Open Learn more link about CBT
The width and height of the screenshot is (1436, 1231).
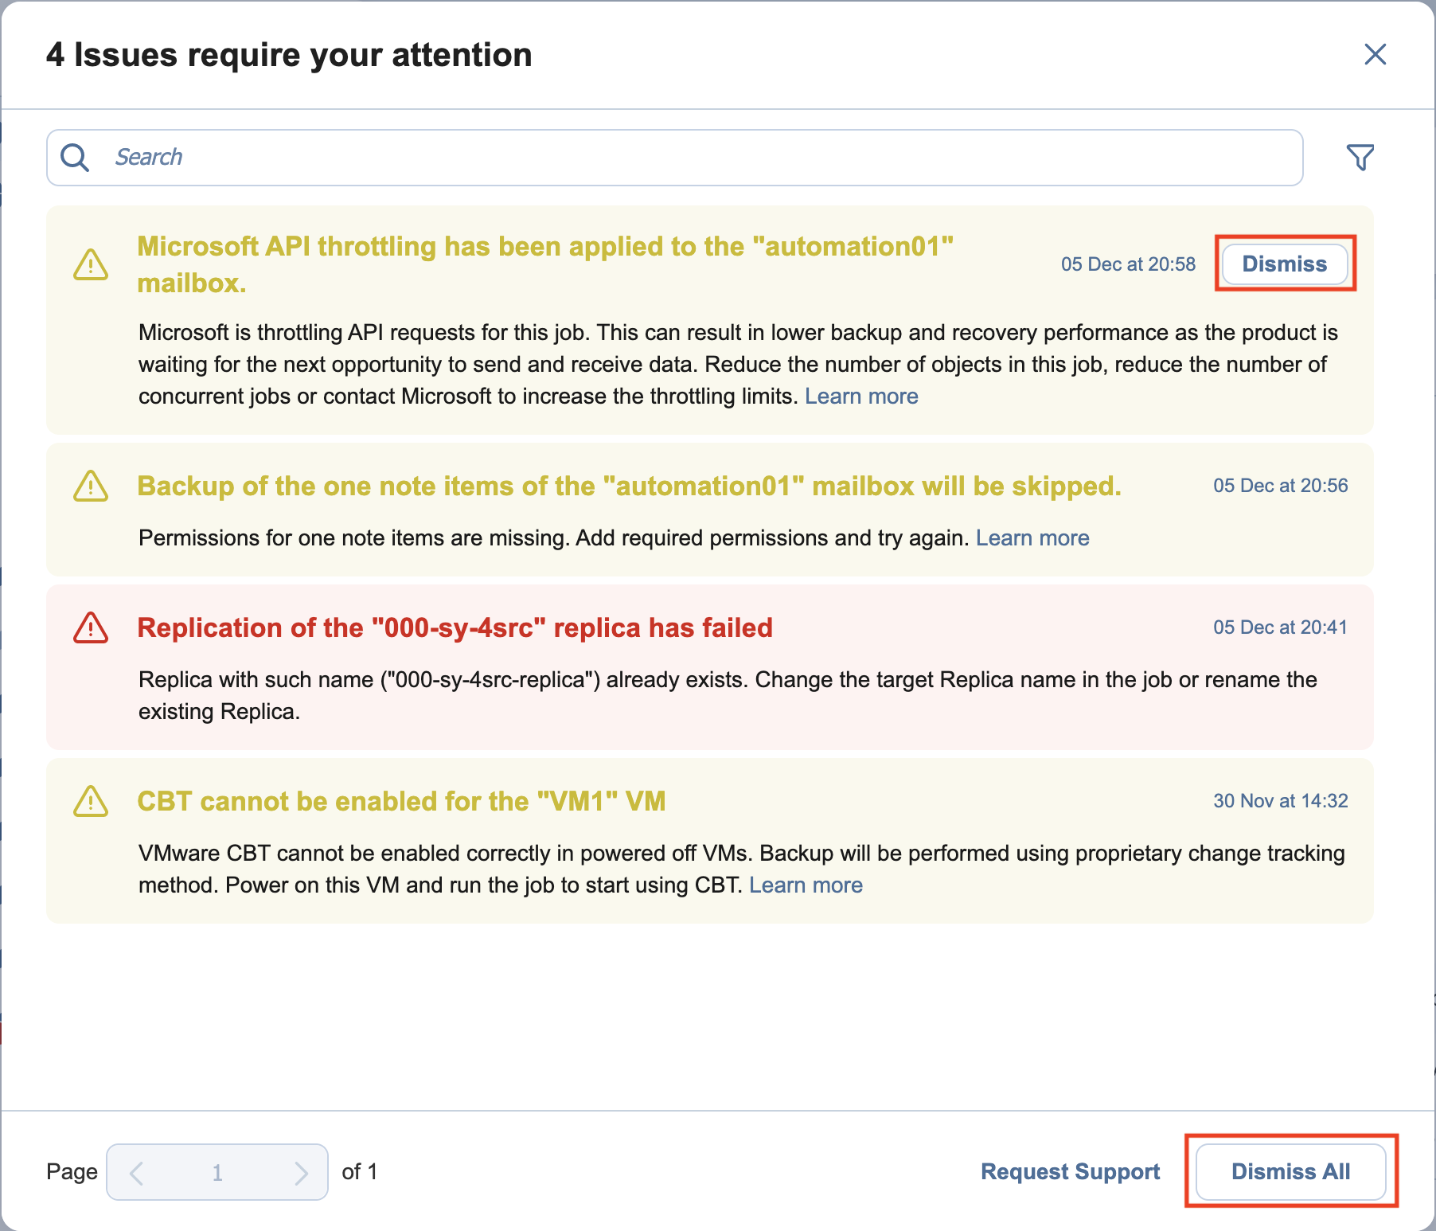[806, 885]
